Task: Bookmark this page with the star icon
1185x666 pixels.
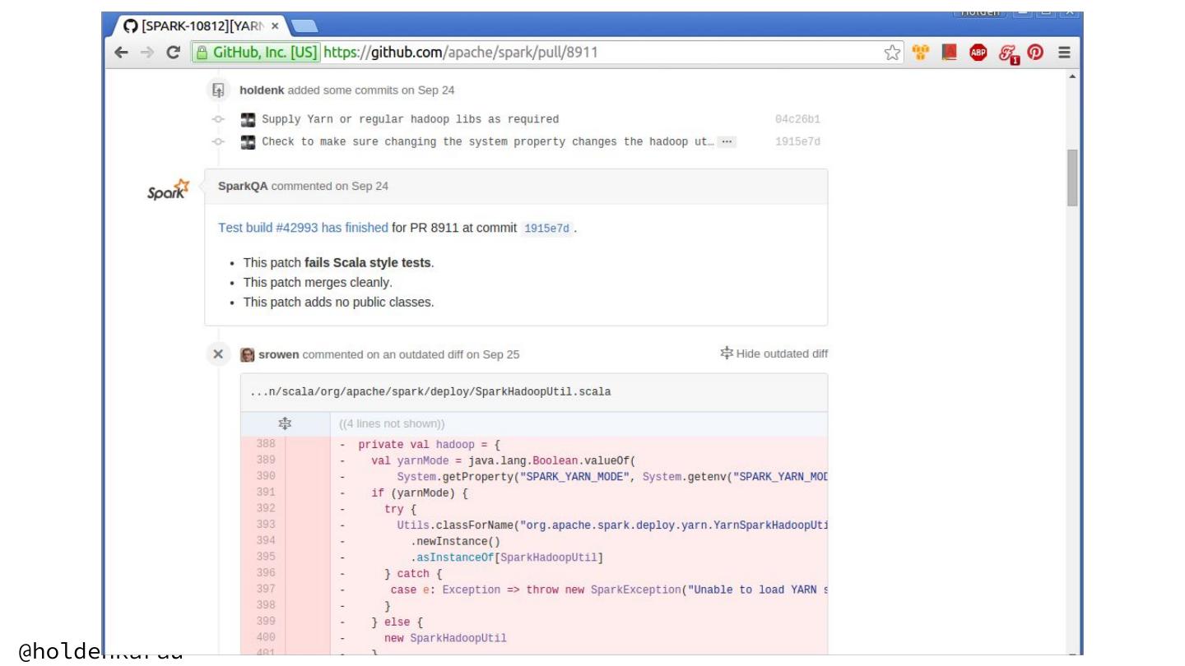Action: 892,53
